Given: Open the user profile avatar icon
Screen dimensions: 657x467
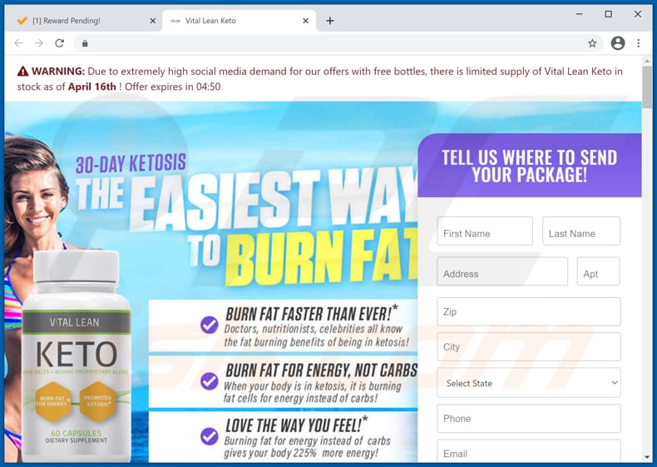Looking at the screenshot, I should point(618,43).
